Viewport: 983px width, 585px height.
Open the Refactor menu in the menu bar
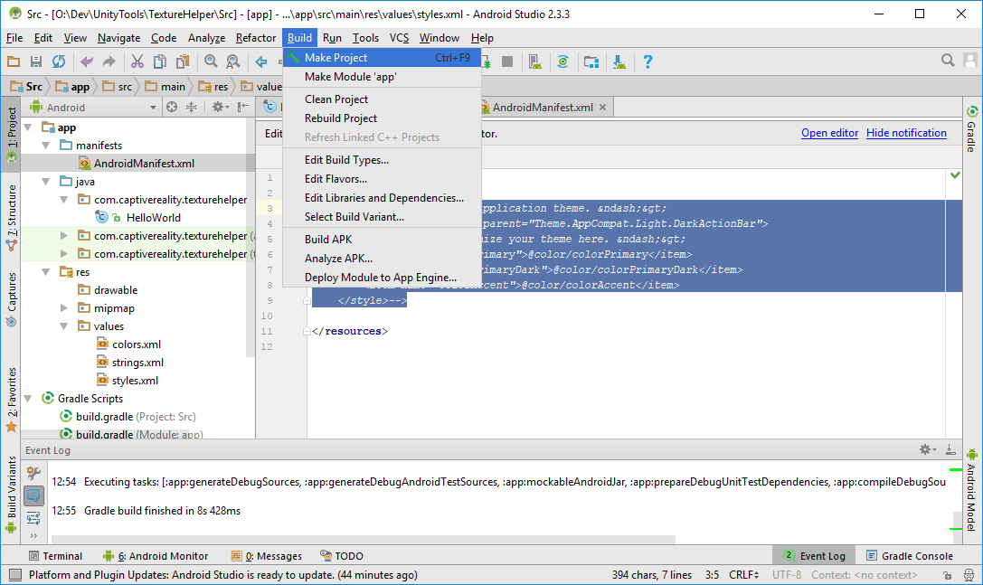point(256,38)
